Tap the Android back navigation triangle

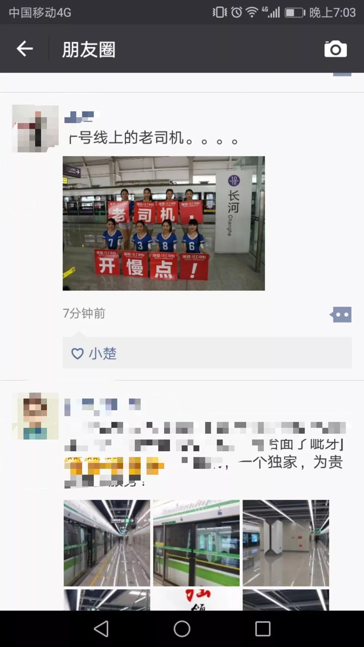click(x=101, y=629)
